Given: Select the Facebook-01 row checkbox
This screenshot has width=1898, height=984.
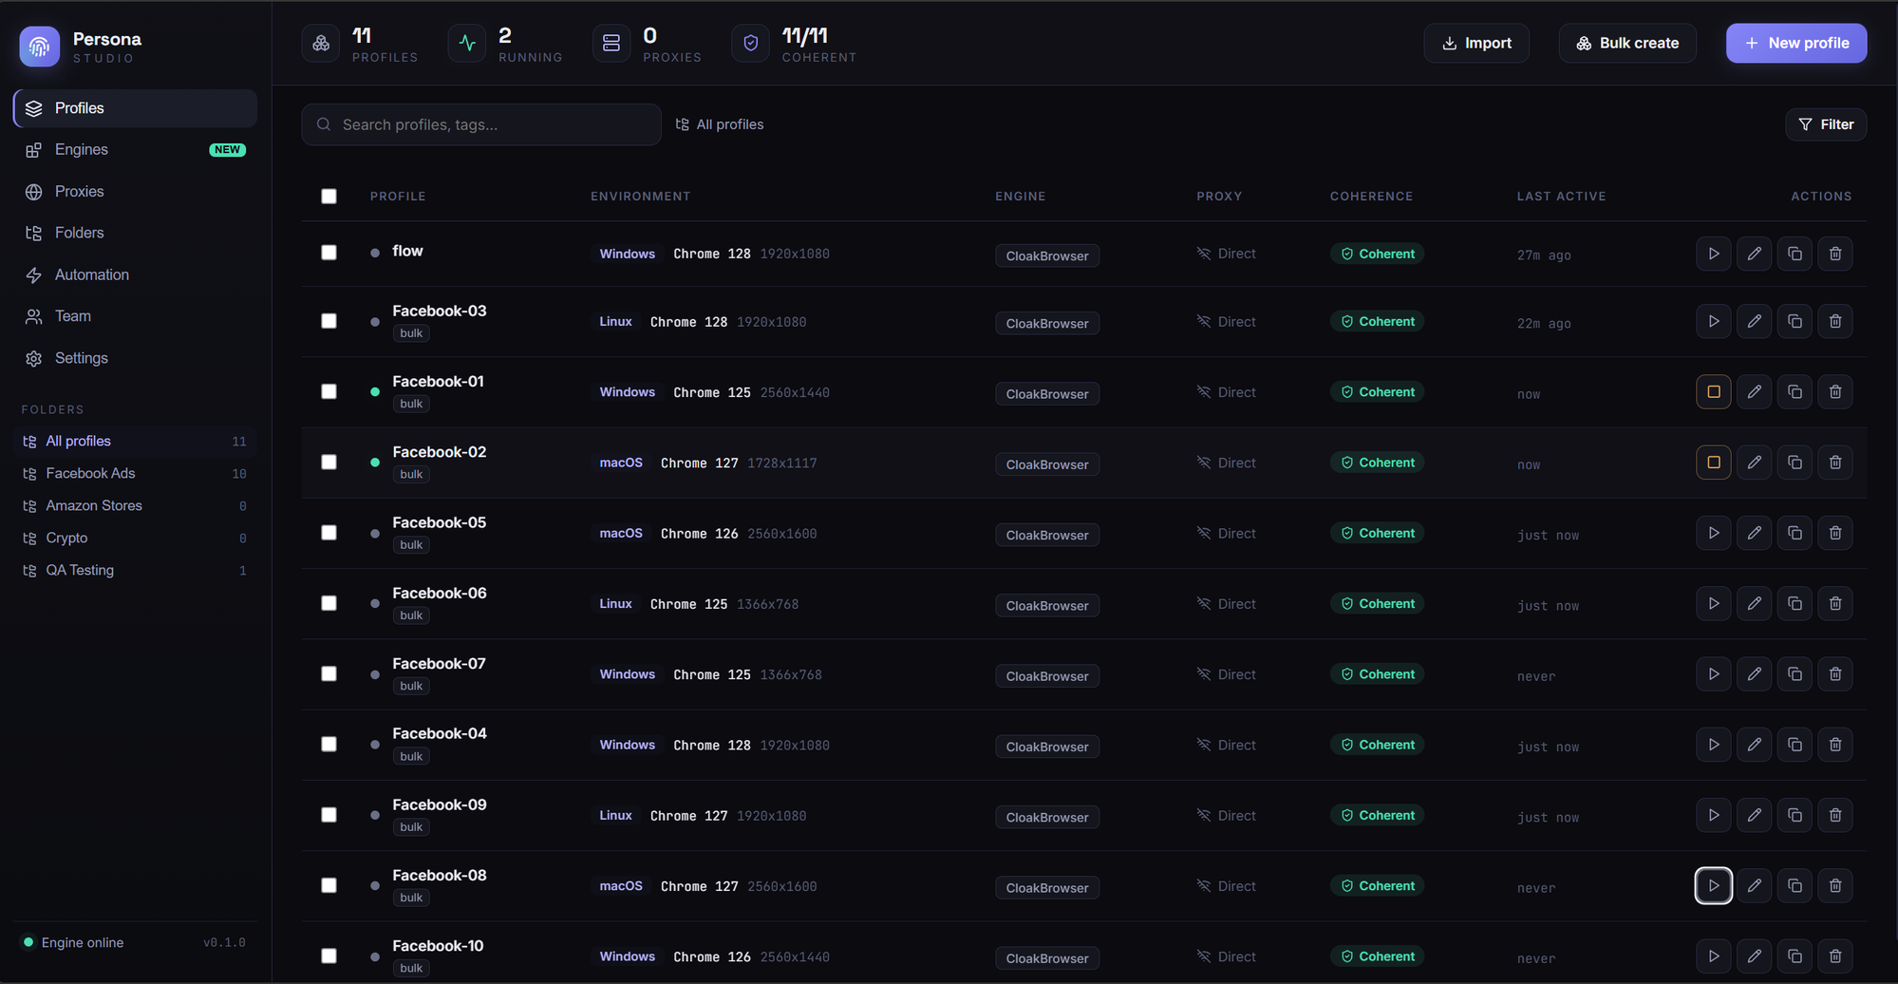Looking at the screenshot, I should pos(329,391).
